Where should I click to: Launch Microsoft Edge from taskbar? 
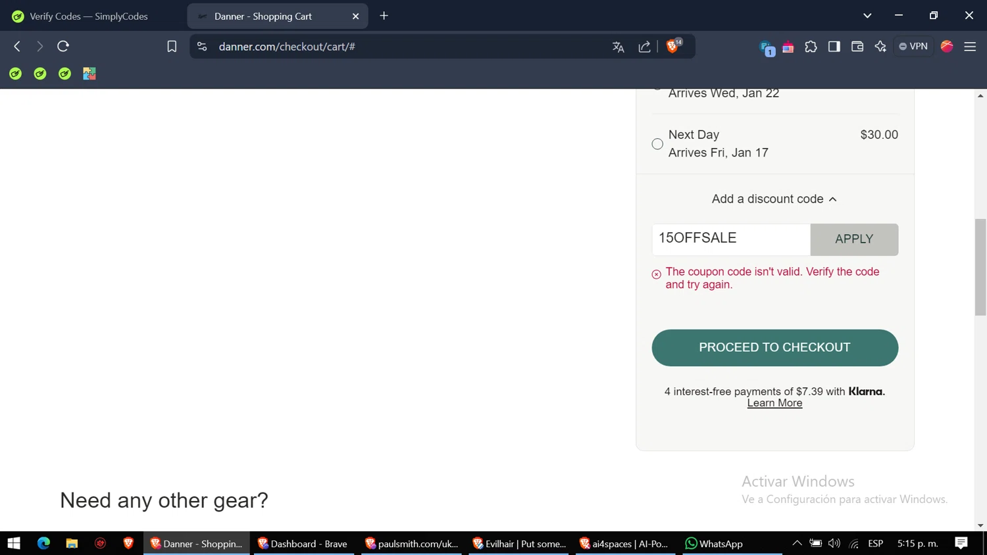point(43,543)
